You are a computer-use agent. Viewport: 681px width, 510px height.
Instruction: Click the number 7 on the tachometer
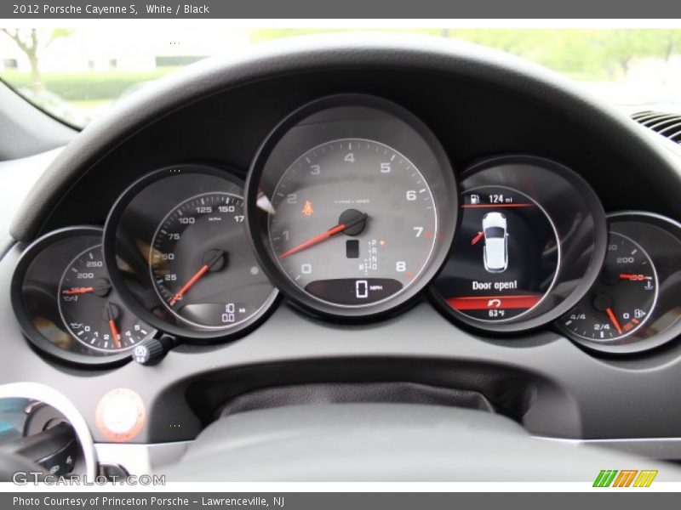(418, 232)
